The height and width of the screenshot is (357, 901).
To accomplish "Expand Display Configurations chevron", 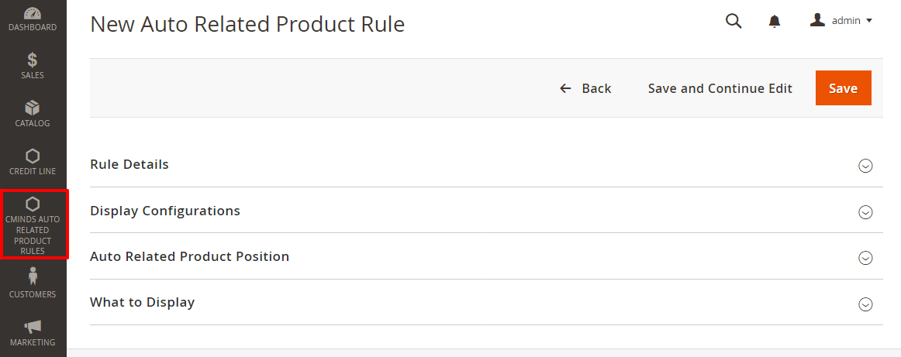I will point(866,212).
